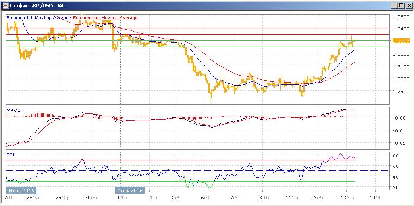This screenshot has width=414, height=206.
Task: Select the red Exponential_Moving_Average label
Action: tap(105, 18)
